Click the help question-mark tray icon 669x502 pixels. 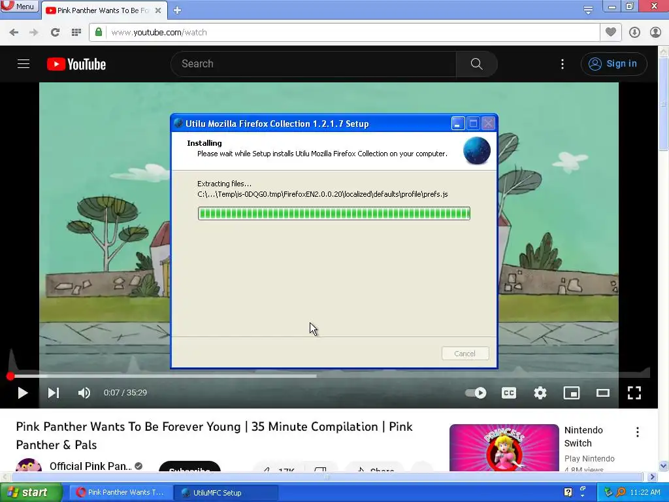point(568,492)
